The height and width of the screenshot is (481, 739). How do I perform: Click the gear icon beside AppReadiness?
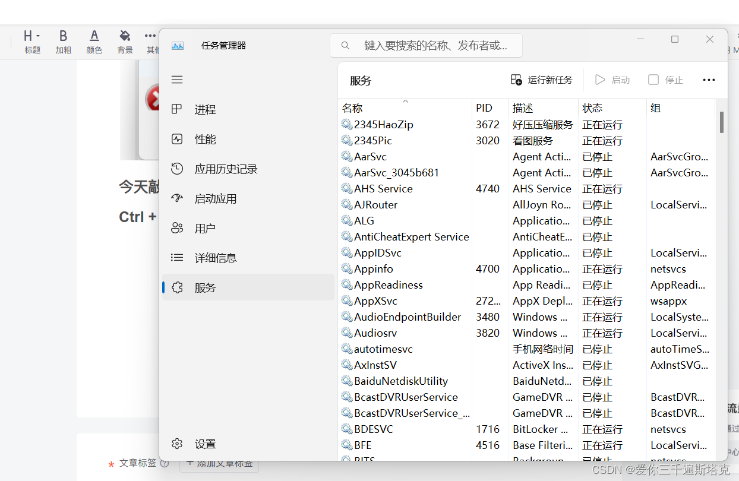click(x=347, y=284)
